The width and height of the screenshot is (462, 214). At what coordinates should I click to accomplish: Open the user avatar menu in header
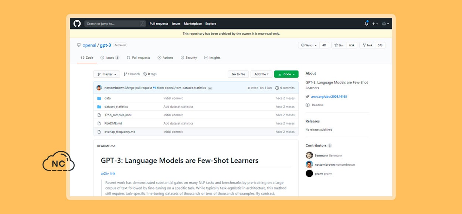click(385, 24)
